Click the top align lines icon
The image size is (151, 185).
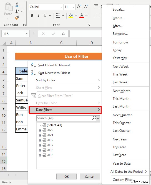coord(96,6)
